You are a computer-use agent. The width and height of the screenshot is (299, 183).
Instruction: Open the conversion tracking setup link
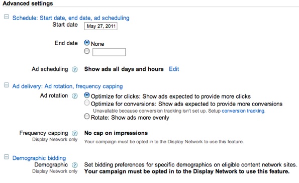[x=243, y=111]
